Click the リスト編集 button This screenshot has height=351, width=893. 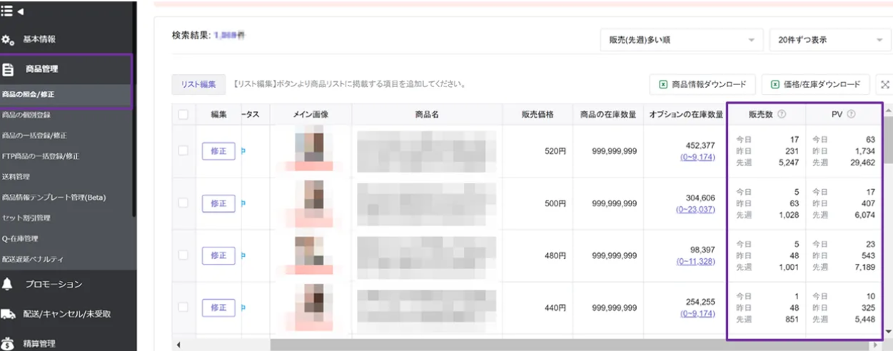(198, 84)
